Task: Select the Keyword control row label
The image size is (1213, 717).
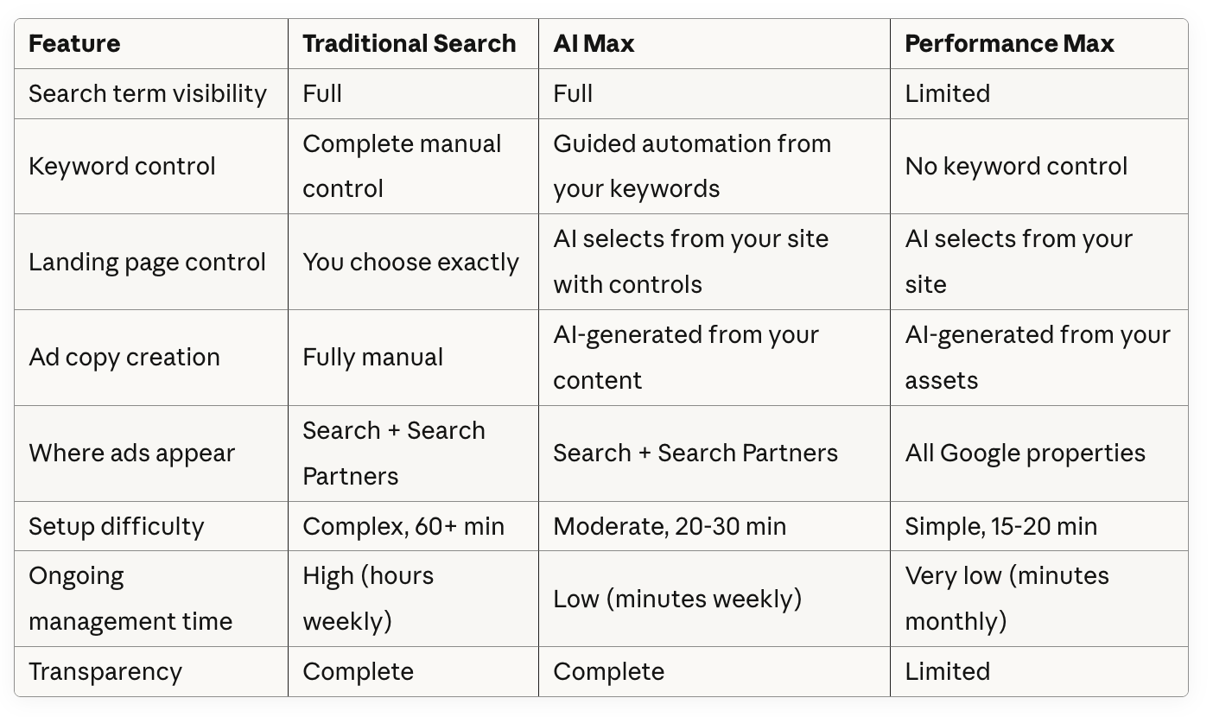Action: [122, 166]
